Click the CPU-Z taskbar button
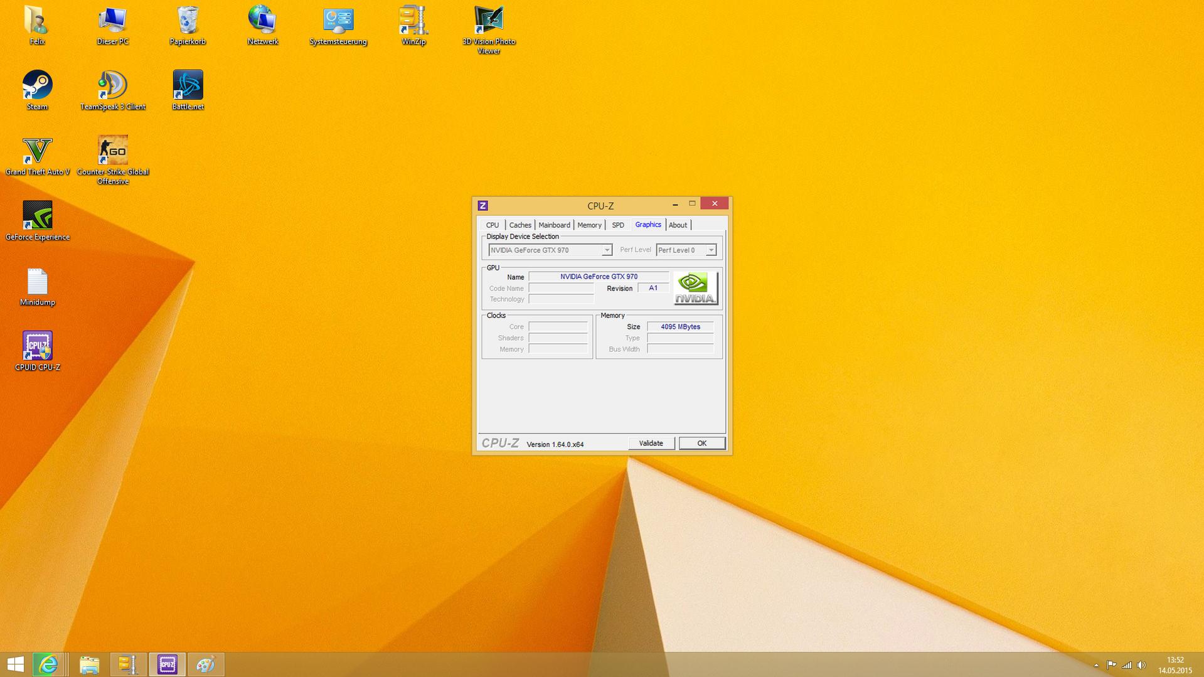Screen dimensions: 1204x677 click(167, 664)
